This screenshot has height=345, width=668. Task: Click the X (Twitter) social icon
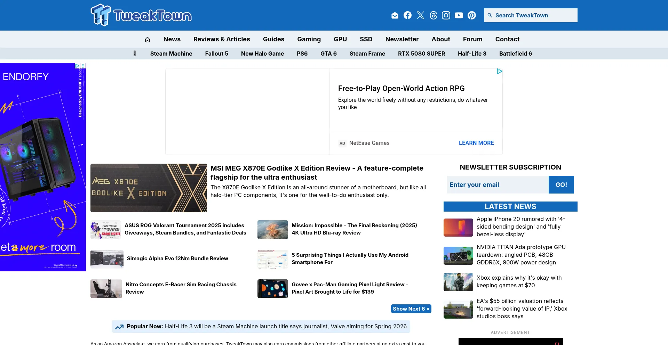pos(420,15)
